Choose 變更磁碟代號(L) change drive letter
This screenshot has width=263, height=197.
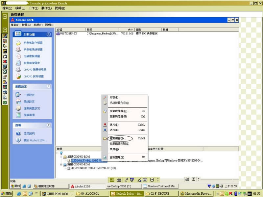tap(125, 143)
